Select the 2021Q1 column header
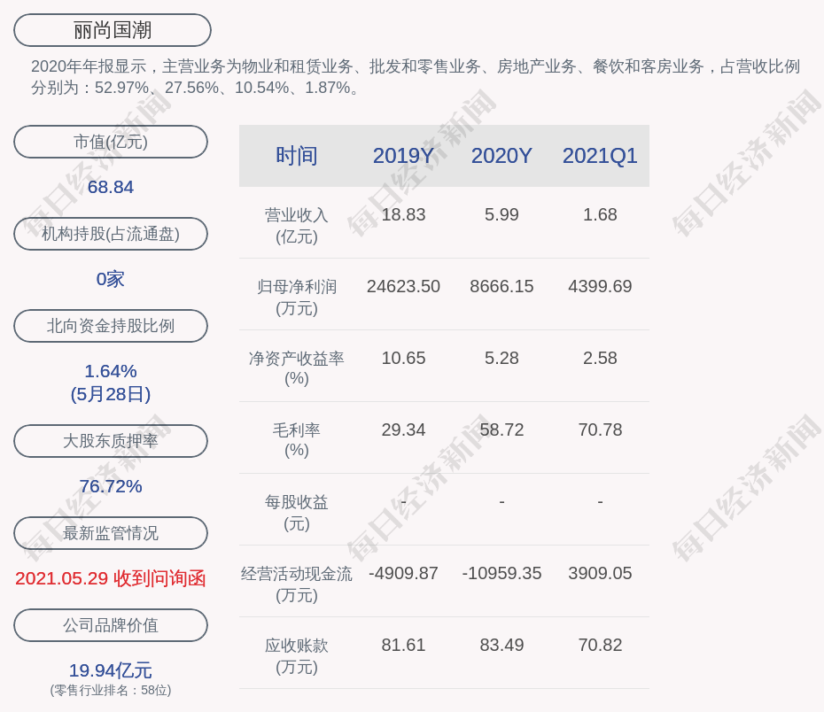 pyautogui.click(x=600, y=156)
